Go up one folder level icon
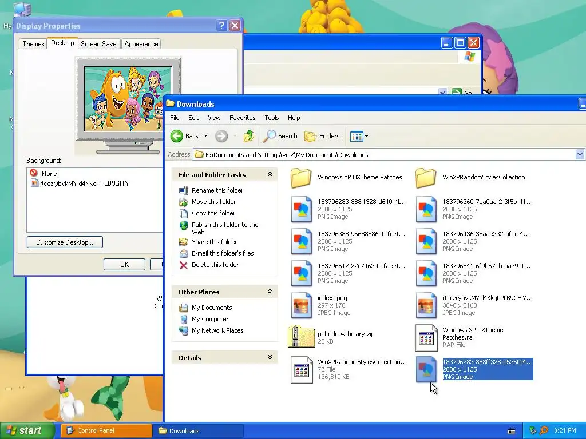This screenshot has width=586, height=439. click(x=249, y=136)
